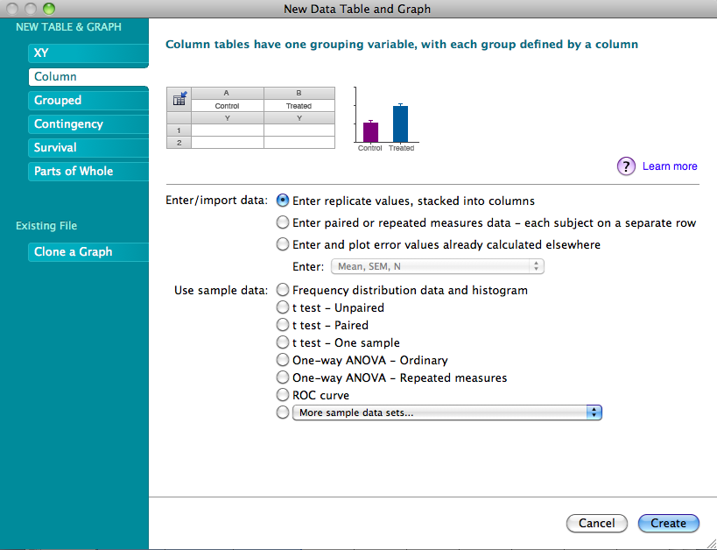Switch to the XY table type tab
The width and height of the screenshot is (717, 550).
(x=88, y=53)
